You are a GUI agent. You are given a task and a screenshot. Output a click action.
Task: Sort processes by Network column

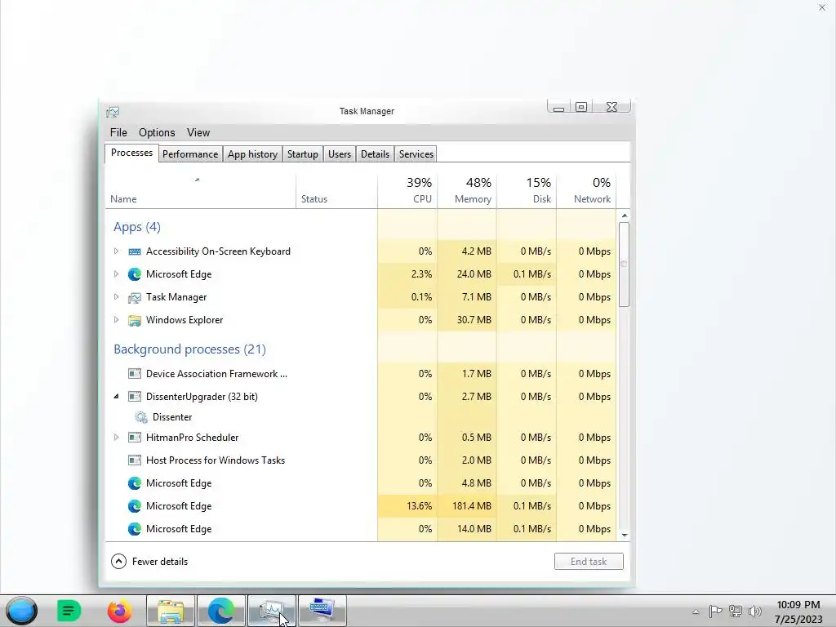(x=586, y=191)
